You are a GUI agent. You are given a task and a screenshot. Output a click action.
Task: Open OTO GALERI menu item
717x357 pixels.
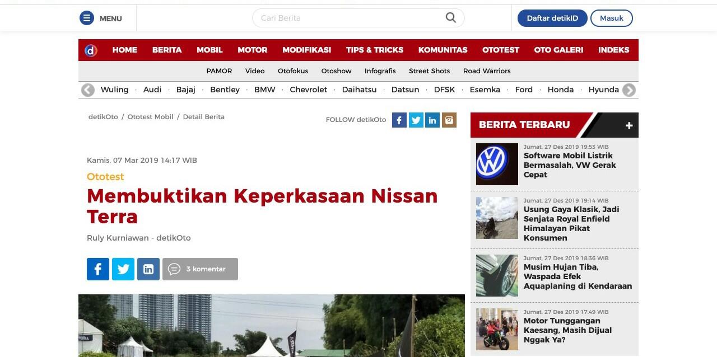point(558,50)
